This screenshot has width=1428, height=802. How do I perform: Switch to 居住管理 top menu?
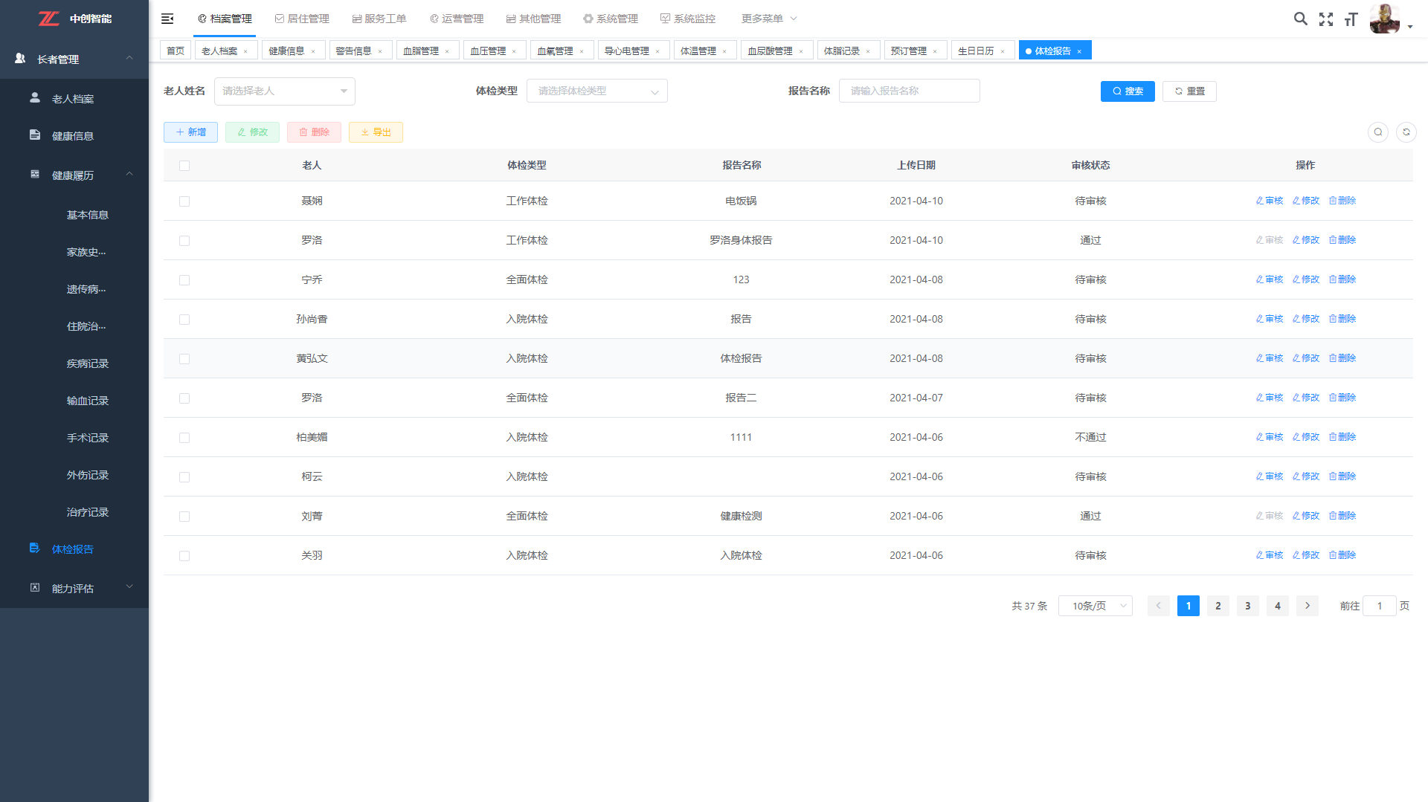pyautogui.click(x=302, y=19)
